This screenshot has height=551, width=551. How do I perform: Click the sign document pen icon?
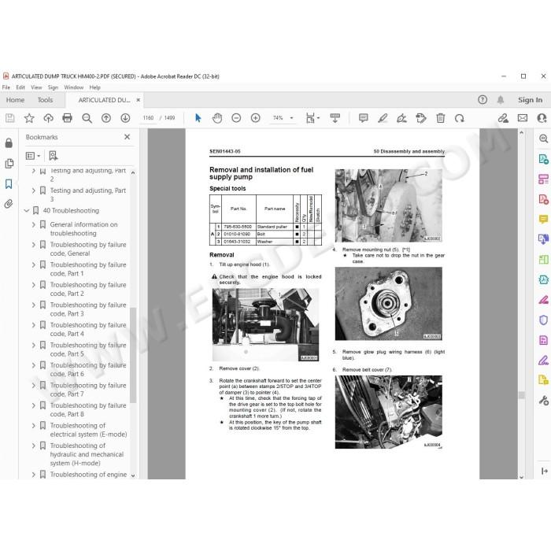coord(401,118)
